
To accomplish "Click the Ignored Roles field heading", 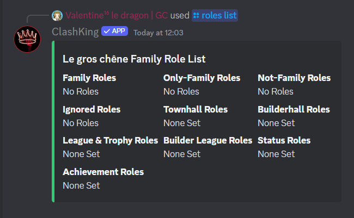I will (91, 109).
